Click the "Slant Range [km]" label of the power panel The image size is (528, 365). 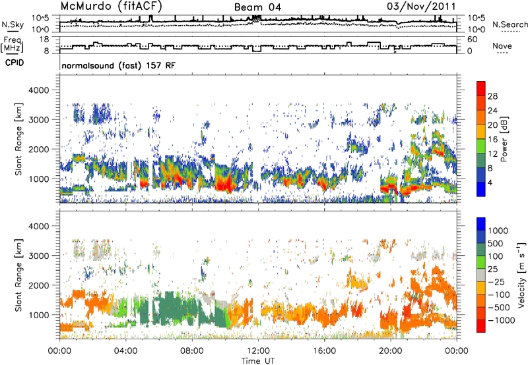pyautogui.click(x=18, y=139)
